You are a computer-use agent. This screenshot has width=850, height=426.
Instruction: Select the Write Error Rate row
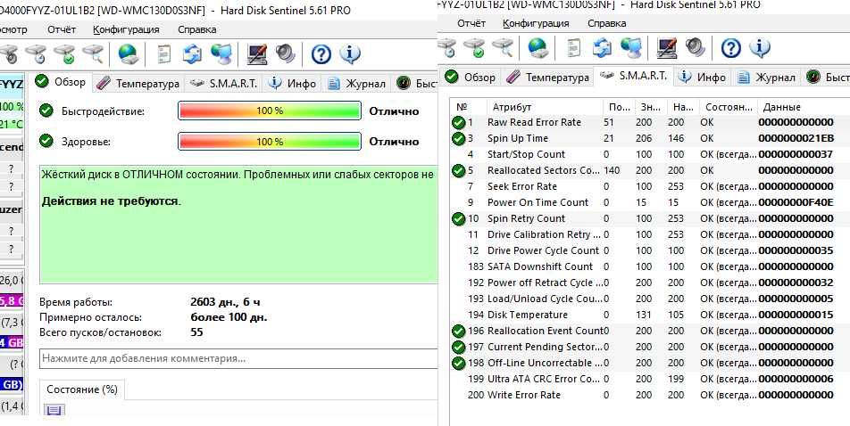[x=649, y=395]
